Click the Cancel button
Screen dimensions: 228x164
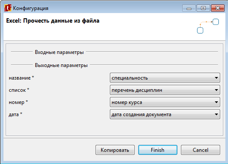(201, 150)
